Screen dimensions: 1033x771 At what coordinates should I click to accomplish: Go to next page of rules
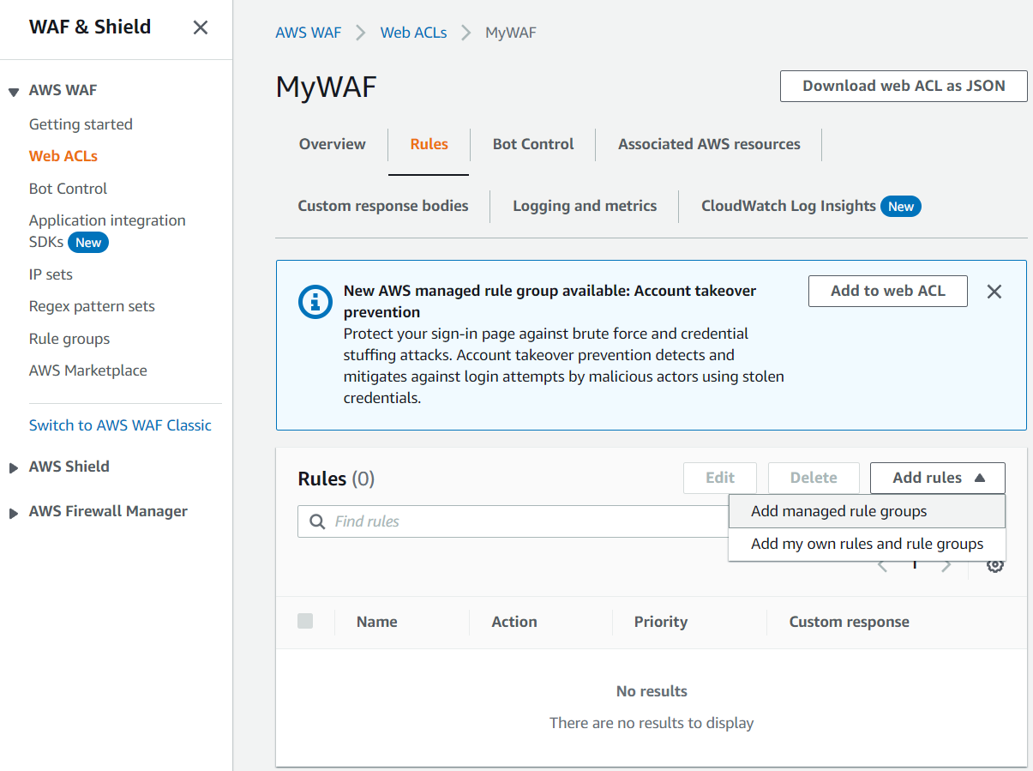click(946, 565)
